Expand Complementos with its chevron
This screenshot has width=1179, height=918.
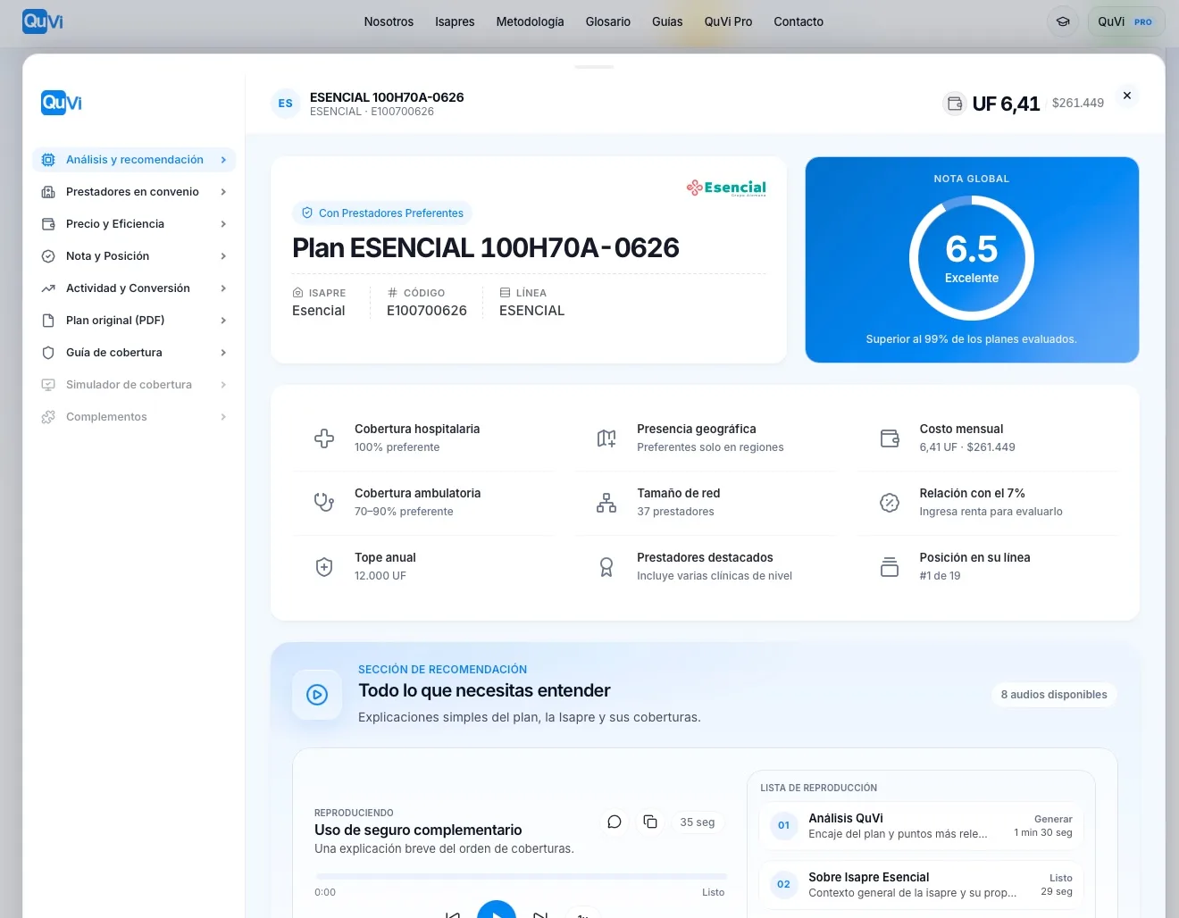(223, 417)
